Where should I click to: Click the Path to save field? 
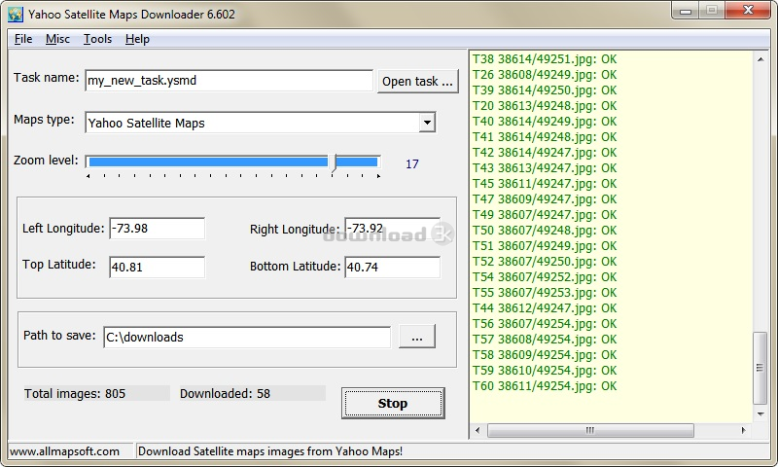(247, 337)
